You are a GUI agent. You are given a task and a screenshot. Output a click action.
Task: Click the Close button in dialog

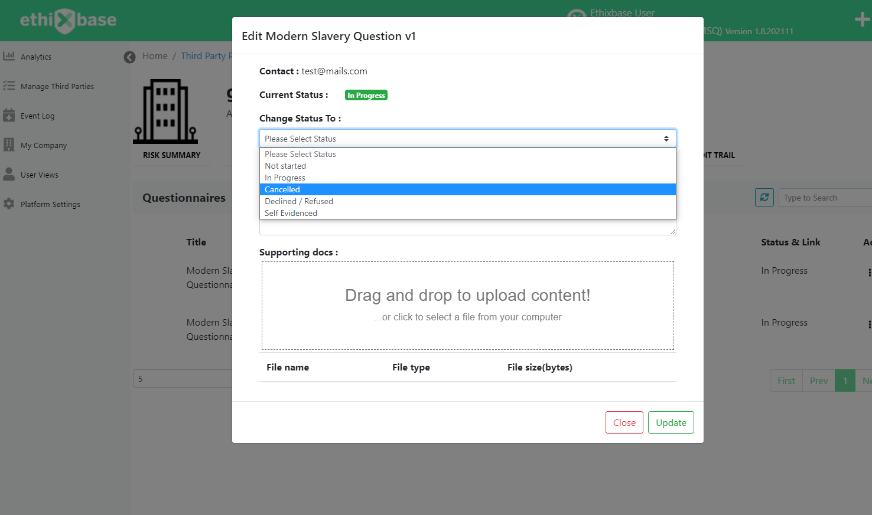(x=624, y=422)
